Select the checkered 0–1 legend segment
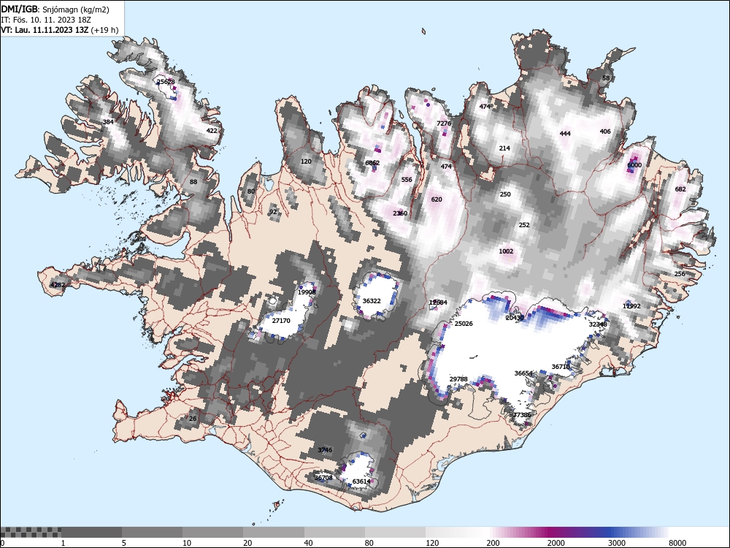 [x=31, y=533]
